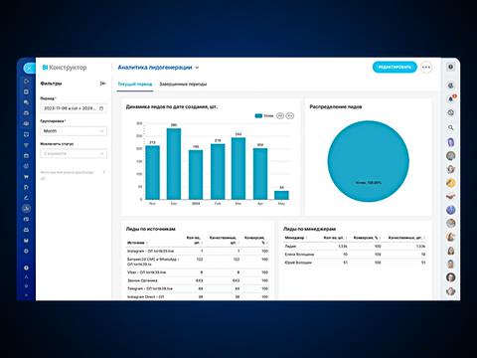Viewport: 477px width, 358px height.
Task: Open the calendar icon in the period field
Action: 101,108
